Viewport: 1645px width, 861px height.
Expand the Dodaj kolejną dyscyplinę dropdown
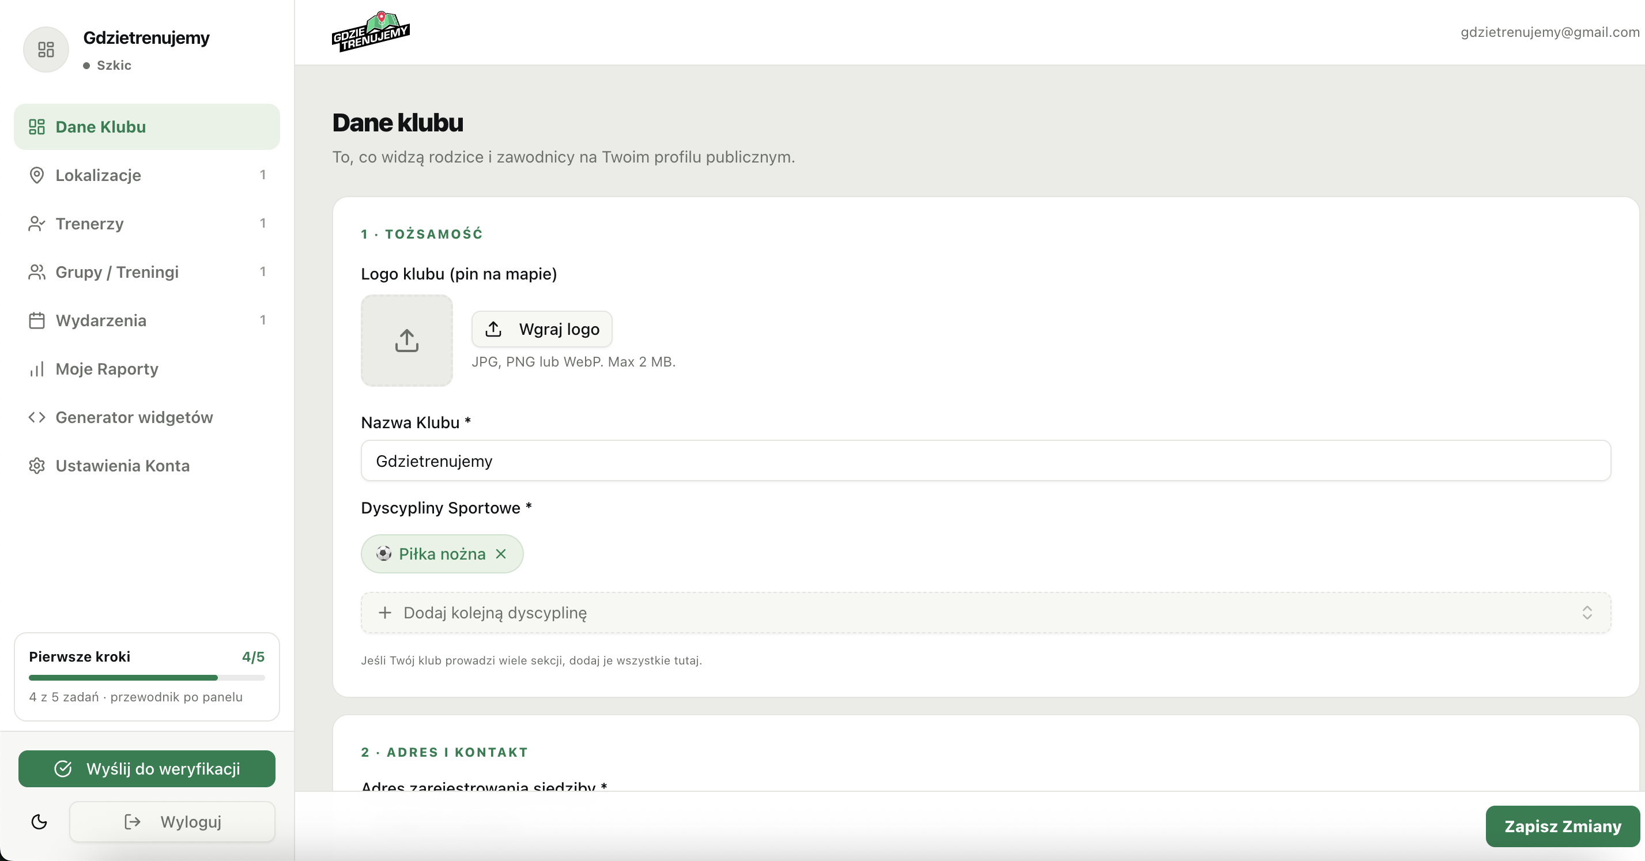986,613
